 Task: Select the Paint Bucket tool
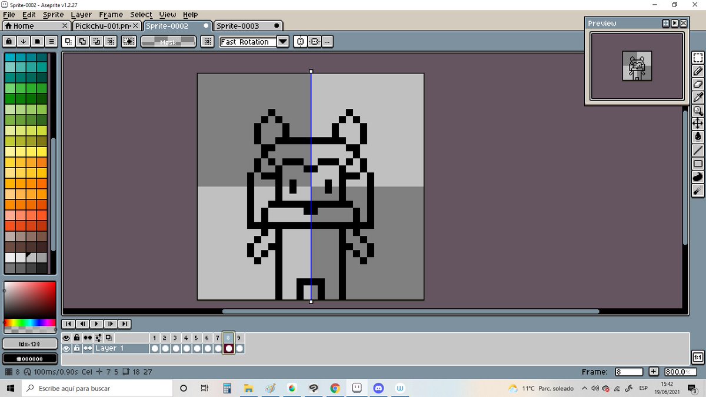coord(698,137)
